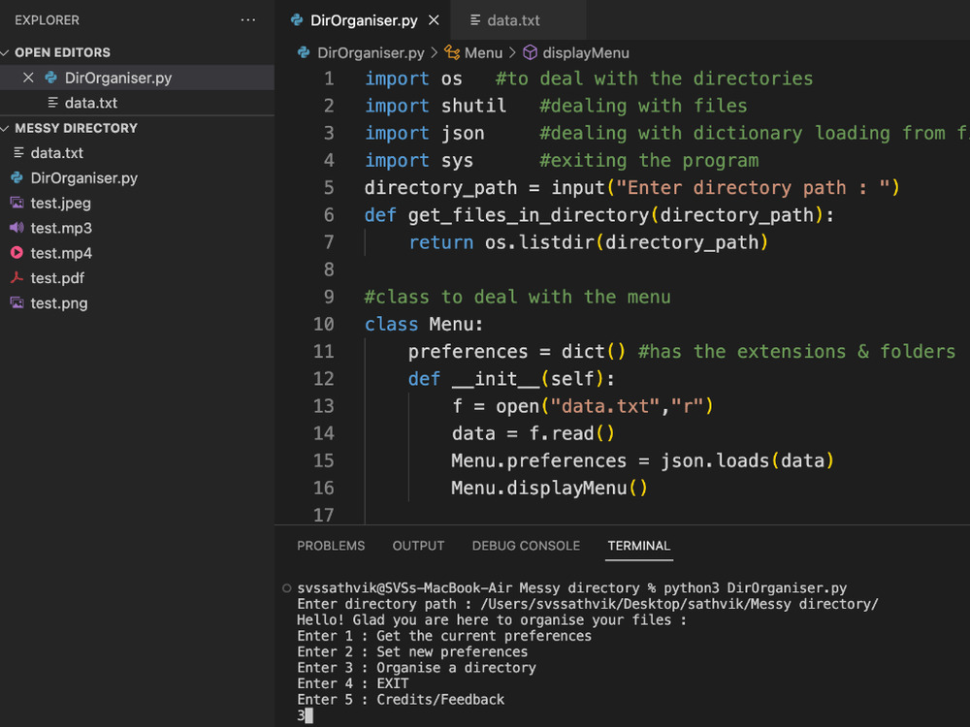Click the text file icon in data.txt tab
The width and height of the screenshot is (970, 727).
(x=475, y=20)
